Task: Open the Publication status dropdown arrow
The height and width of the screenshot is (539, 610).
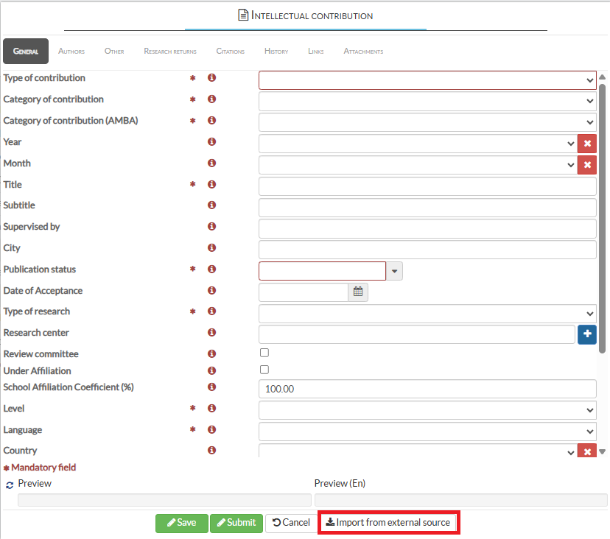Action: pos(395,271)
